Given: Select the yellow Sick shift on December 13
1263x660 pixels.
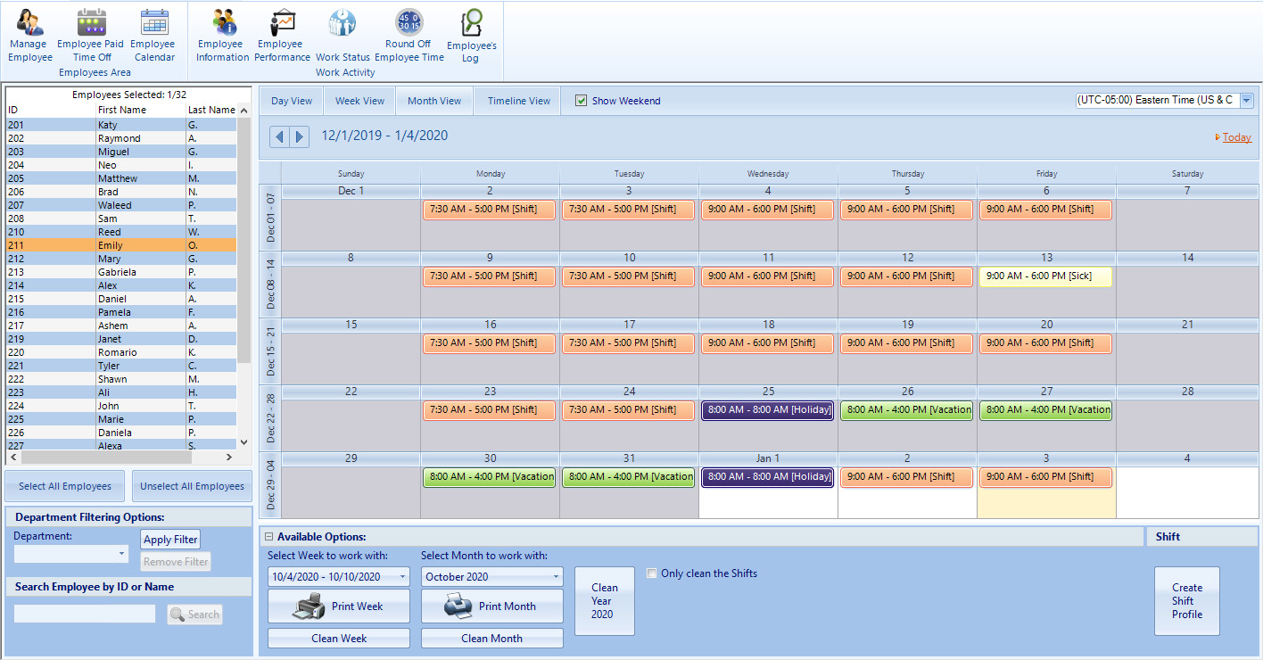Looking at the screenshot, I should pyautogui.click(x=1045, y=276).
